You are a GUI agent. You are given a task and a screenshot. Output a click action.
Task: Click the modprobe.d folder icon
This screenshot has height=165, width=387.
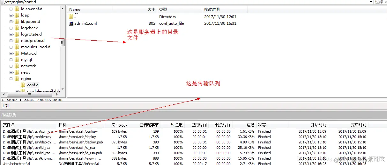17,41
